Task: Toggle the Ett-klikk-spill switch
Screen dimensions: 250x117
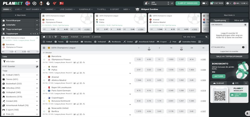Action: [244, 47]
